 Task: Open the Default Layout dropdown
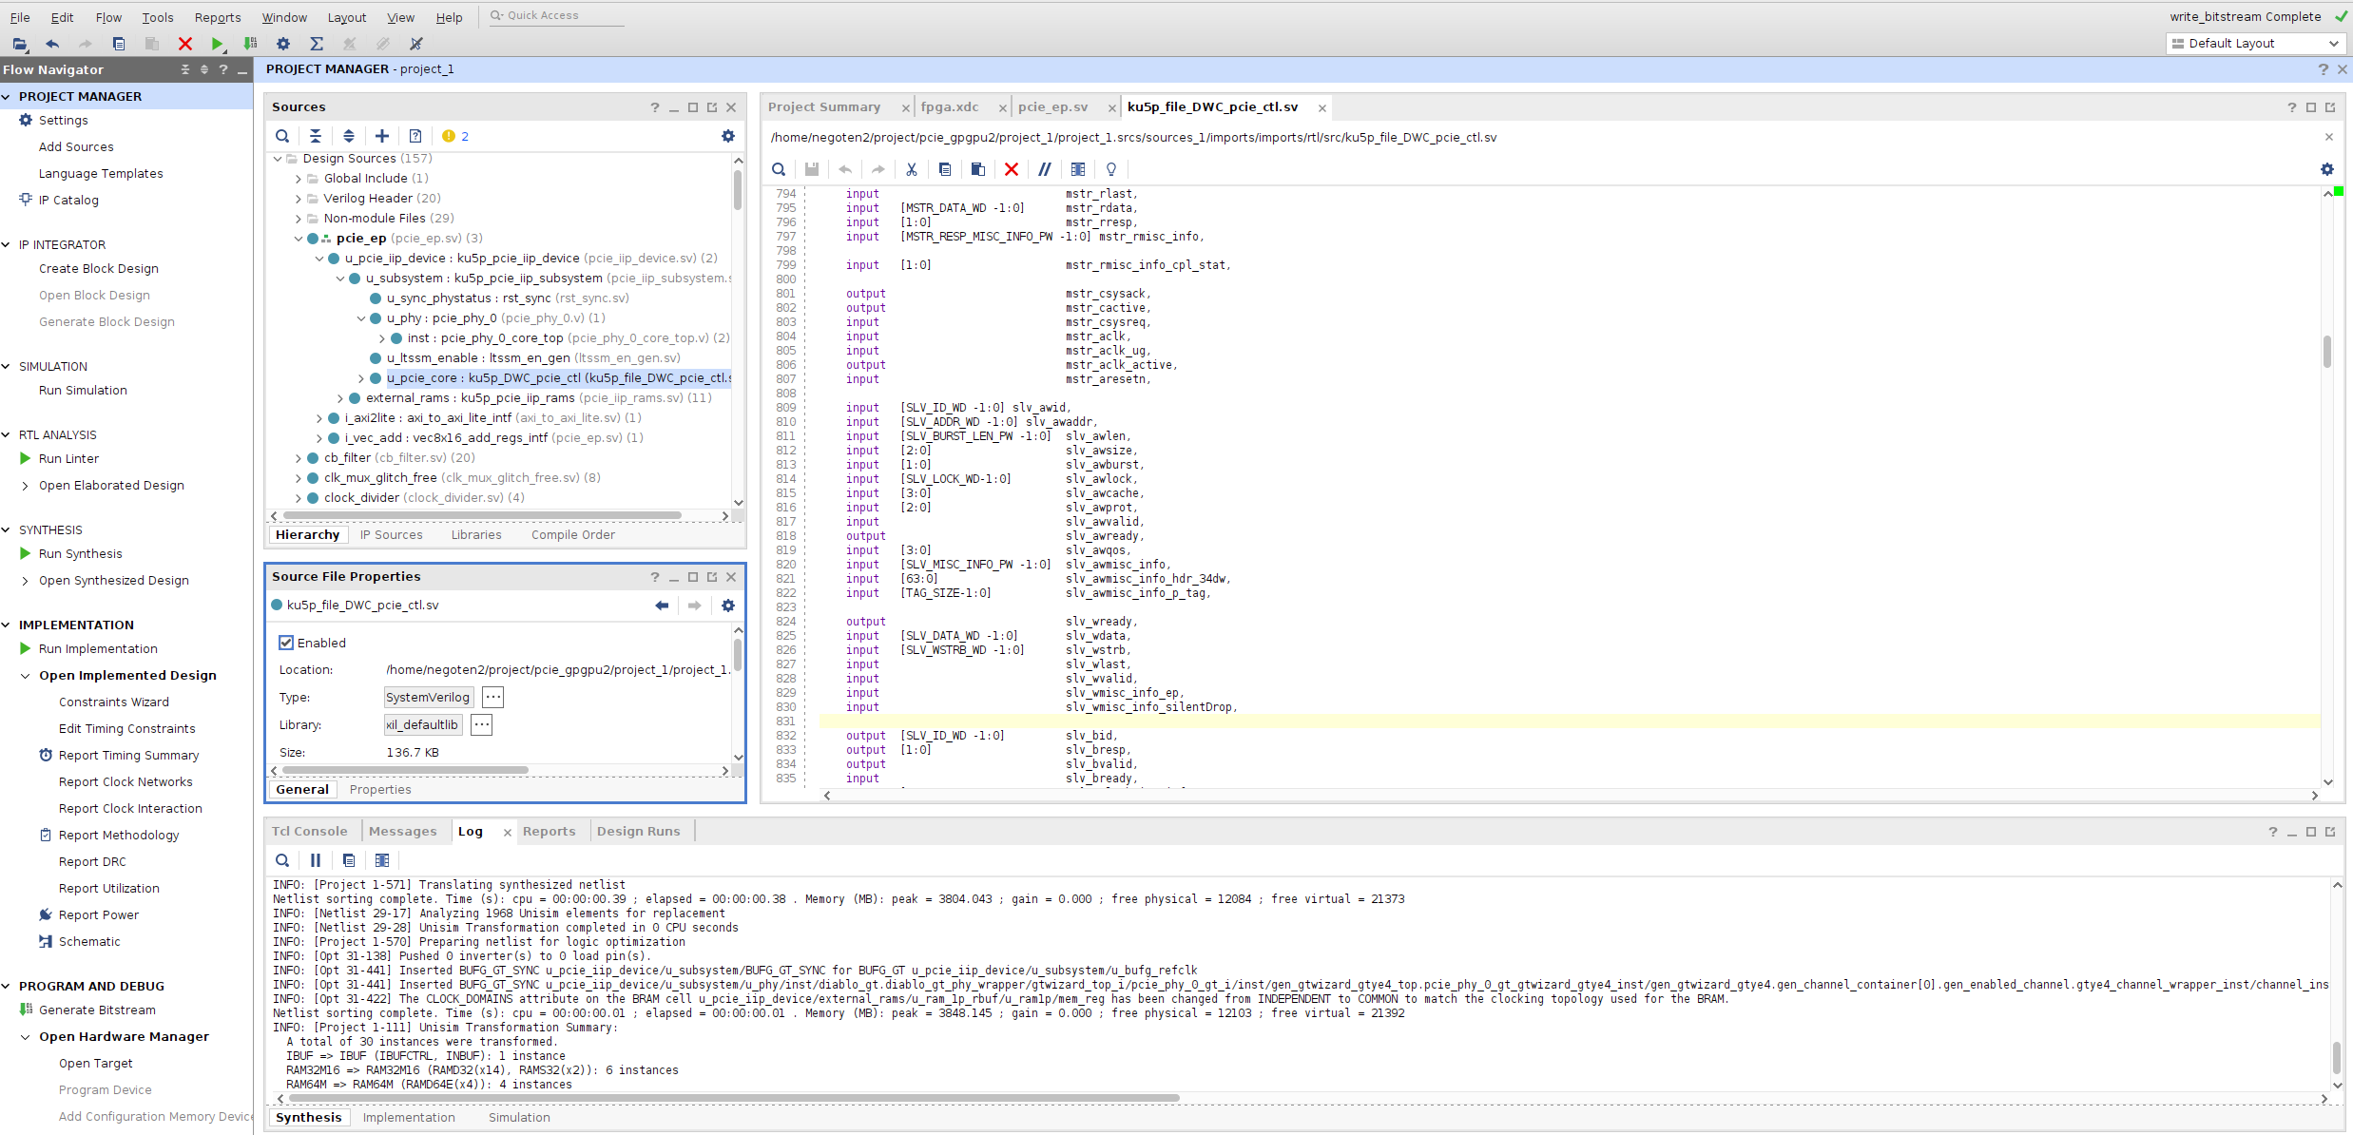[2255, 44]
